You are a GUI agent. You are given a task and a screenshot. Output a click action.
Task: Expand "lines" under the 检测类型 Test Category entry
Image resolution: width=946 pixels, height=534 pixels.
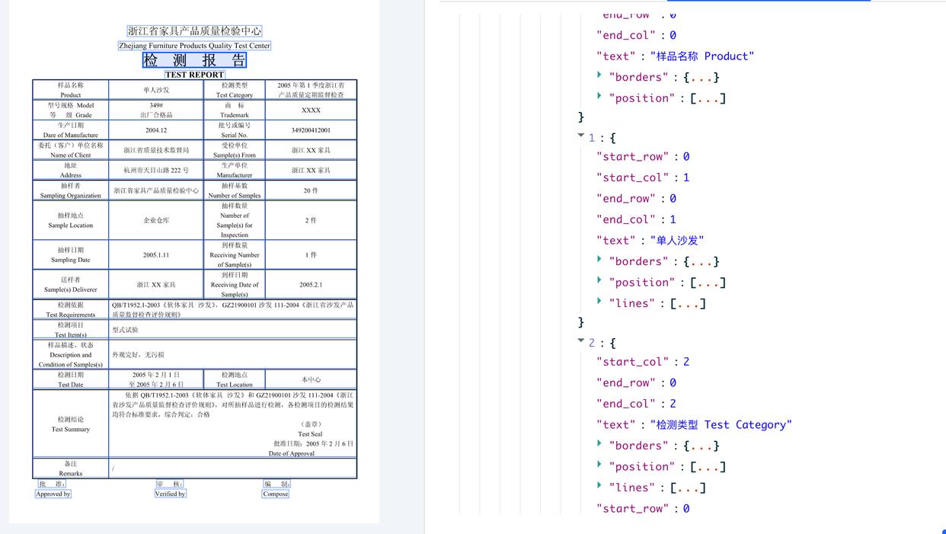599,486
